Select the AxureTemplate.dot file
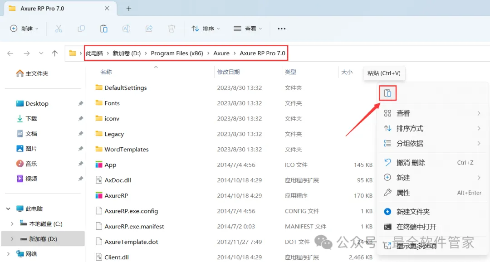This screenshot has width=490, height=262. (127, 242)
